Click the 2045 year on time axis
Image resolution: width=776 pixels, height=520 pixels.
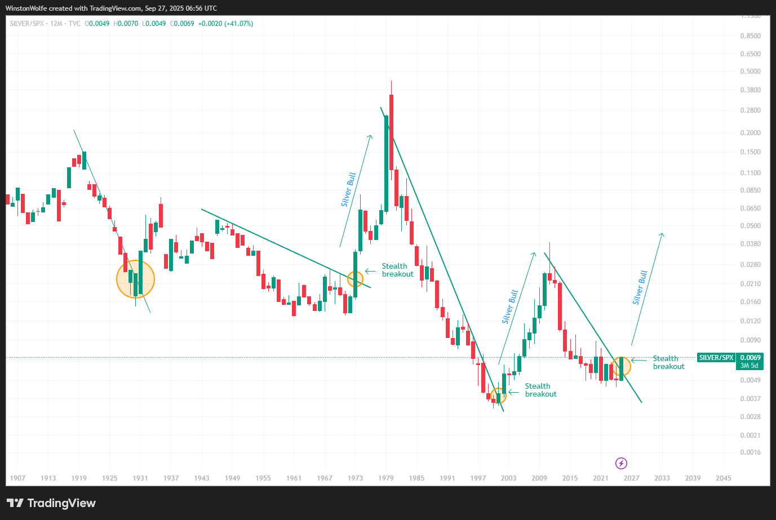point(724,478)
